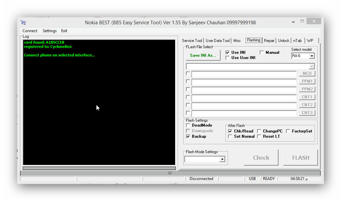341x201 pixels.
Task: Tick the checkbox beside the CNT3 file field
Action: pyautogui.click(x=188, y=113)
